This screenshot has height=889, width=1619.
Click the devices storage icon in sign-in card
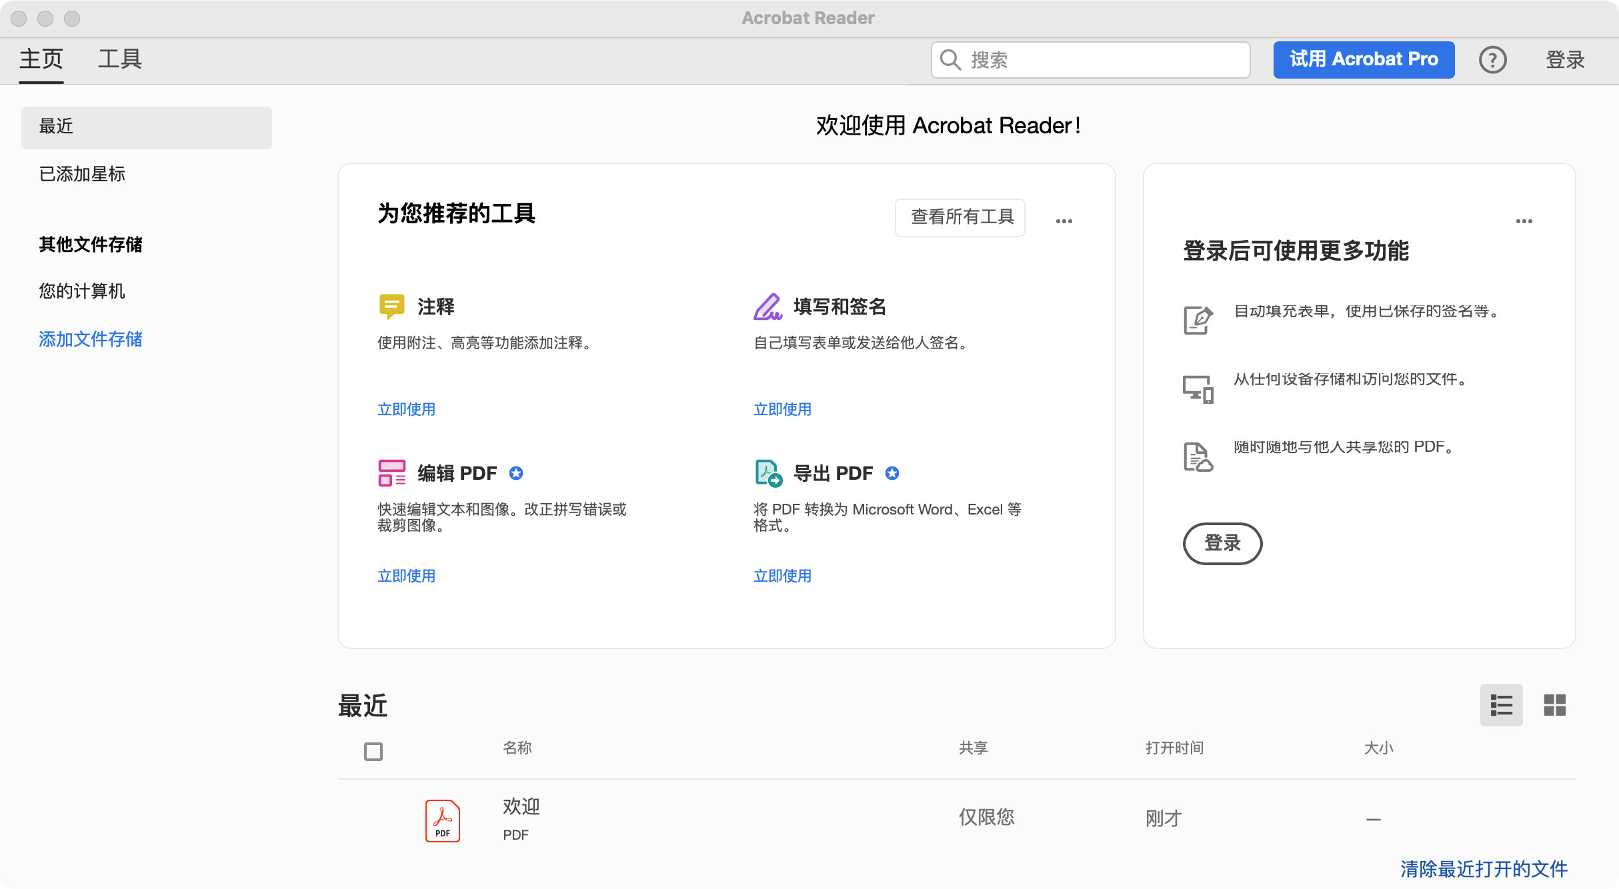pyautogui.click(x=1198, y=389)
